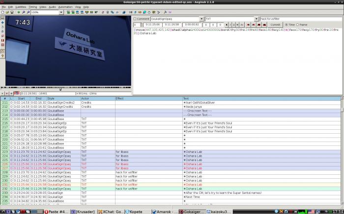Click the video seek bar handle
Image resolution: width=344 pixels, height=214 pixels.
click(60, 89)
